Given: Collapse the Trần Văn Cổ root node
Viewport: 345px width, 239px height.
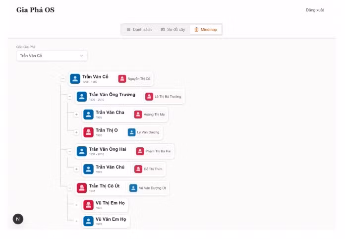Looking at the screenshot, I should [x=63, y=79].
